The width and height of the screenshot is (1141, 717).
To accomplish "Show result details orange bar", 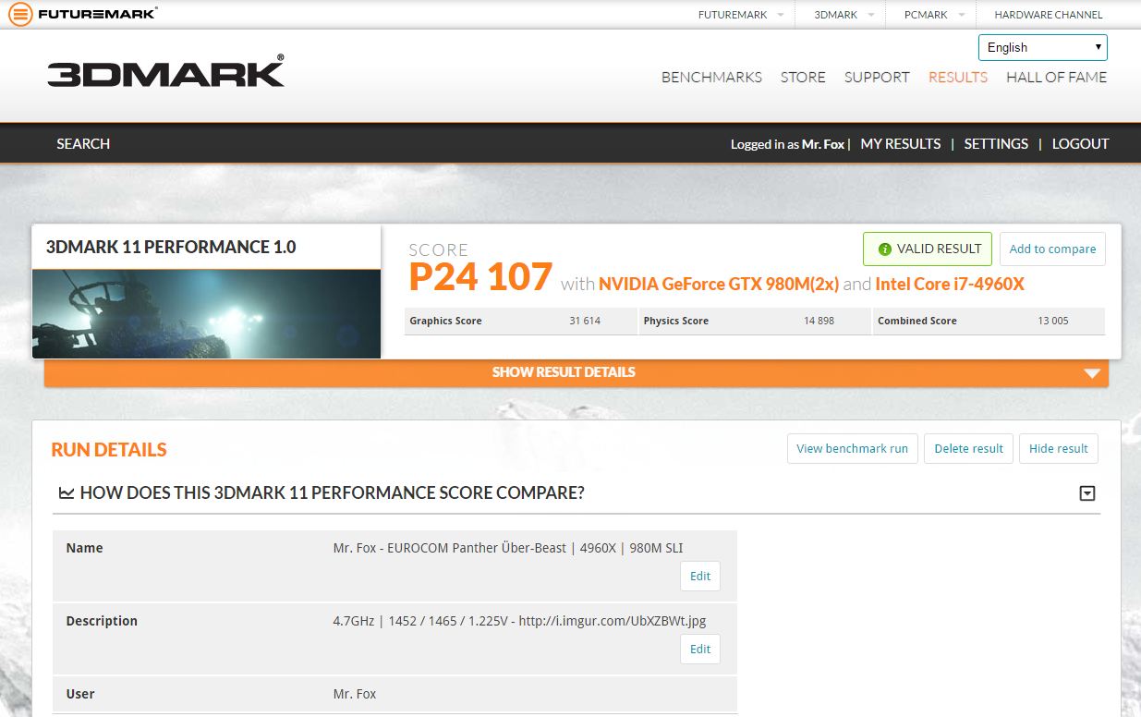I will tap(577, 372).
